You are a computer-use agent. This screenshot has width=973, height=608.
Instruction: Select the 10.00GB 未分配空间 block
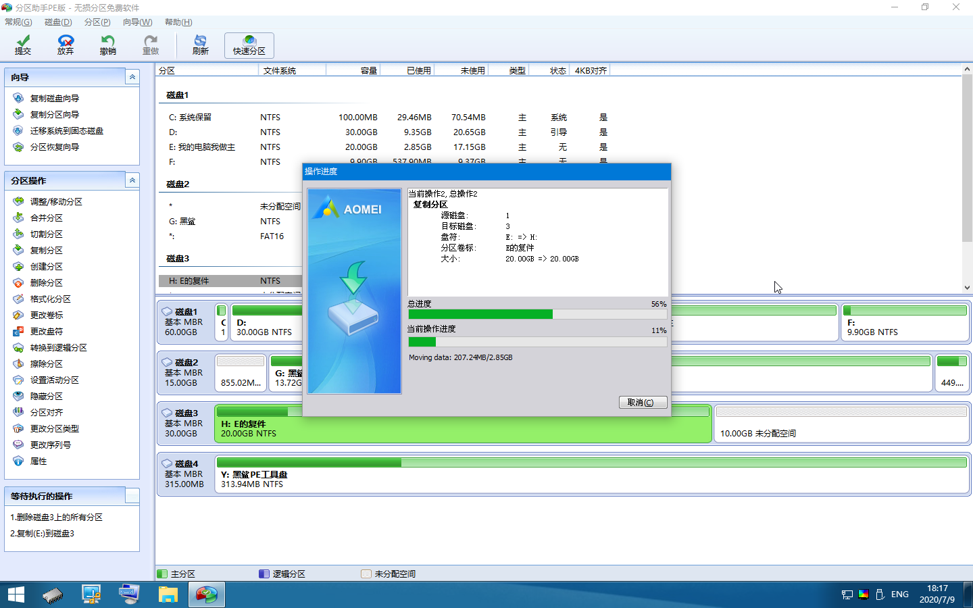pos(842,424)
